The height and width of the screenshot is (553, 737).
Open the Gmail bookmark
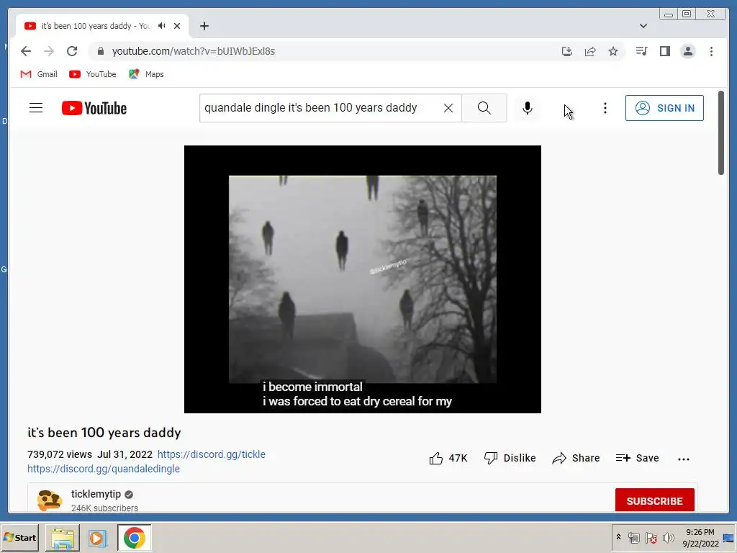coord(39,74)
